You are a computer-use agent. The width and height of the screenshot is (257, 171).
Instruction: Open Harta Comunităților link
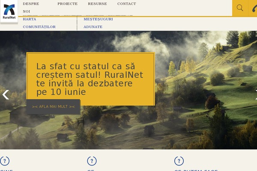[39, 23]
